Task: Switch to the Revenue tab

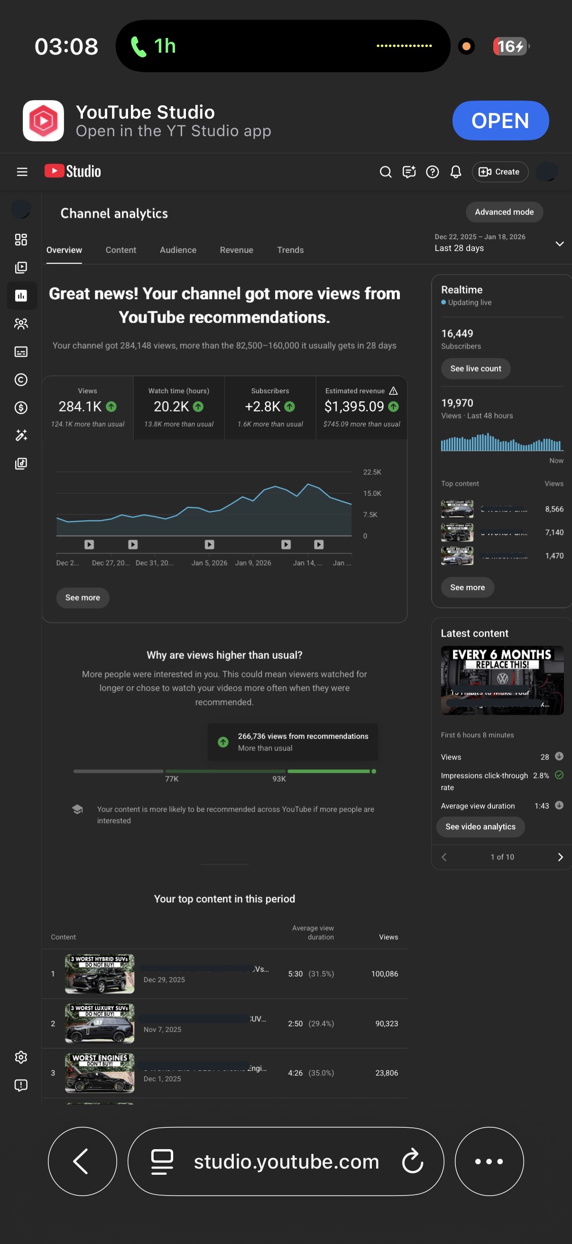Action: coord(236,250)
